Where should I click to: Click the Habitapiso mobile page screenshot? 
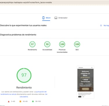point(85,82)
